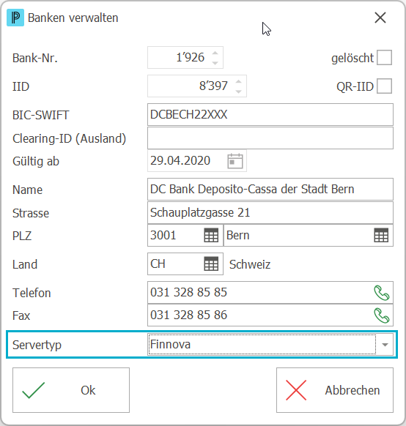This screenshot has height=426, width=406.
Task: Toggle the gelöscht checkbox
Action: tap(384, 58)
